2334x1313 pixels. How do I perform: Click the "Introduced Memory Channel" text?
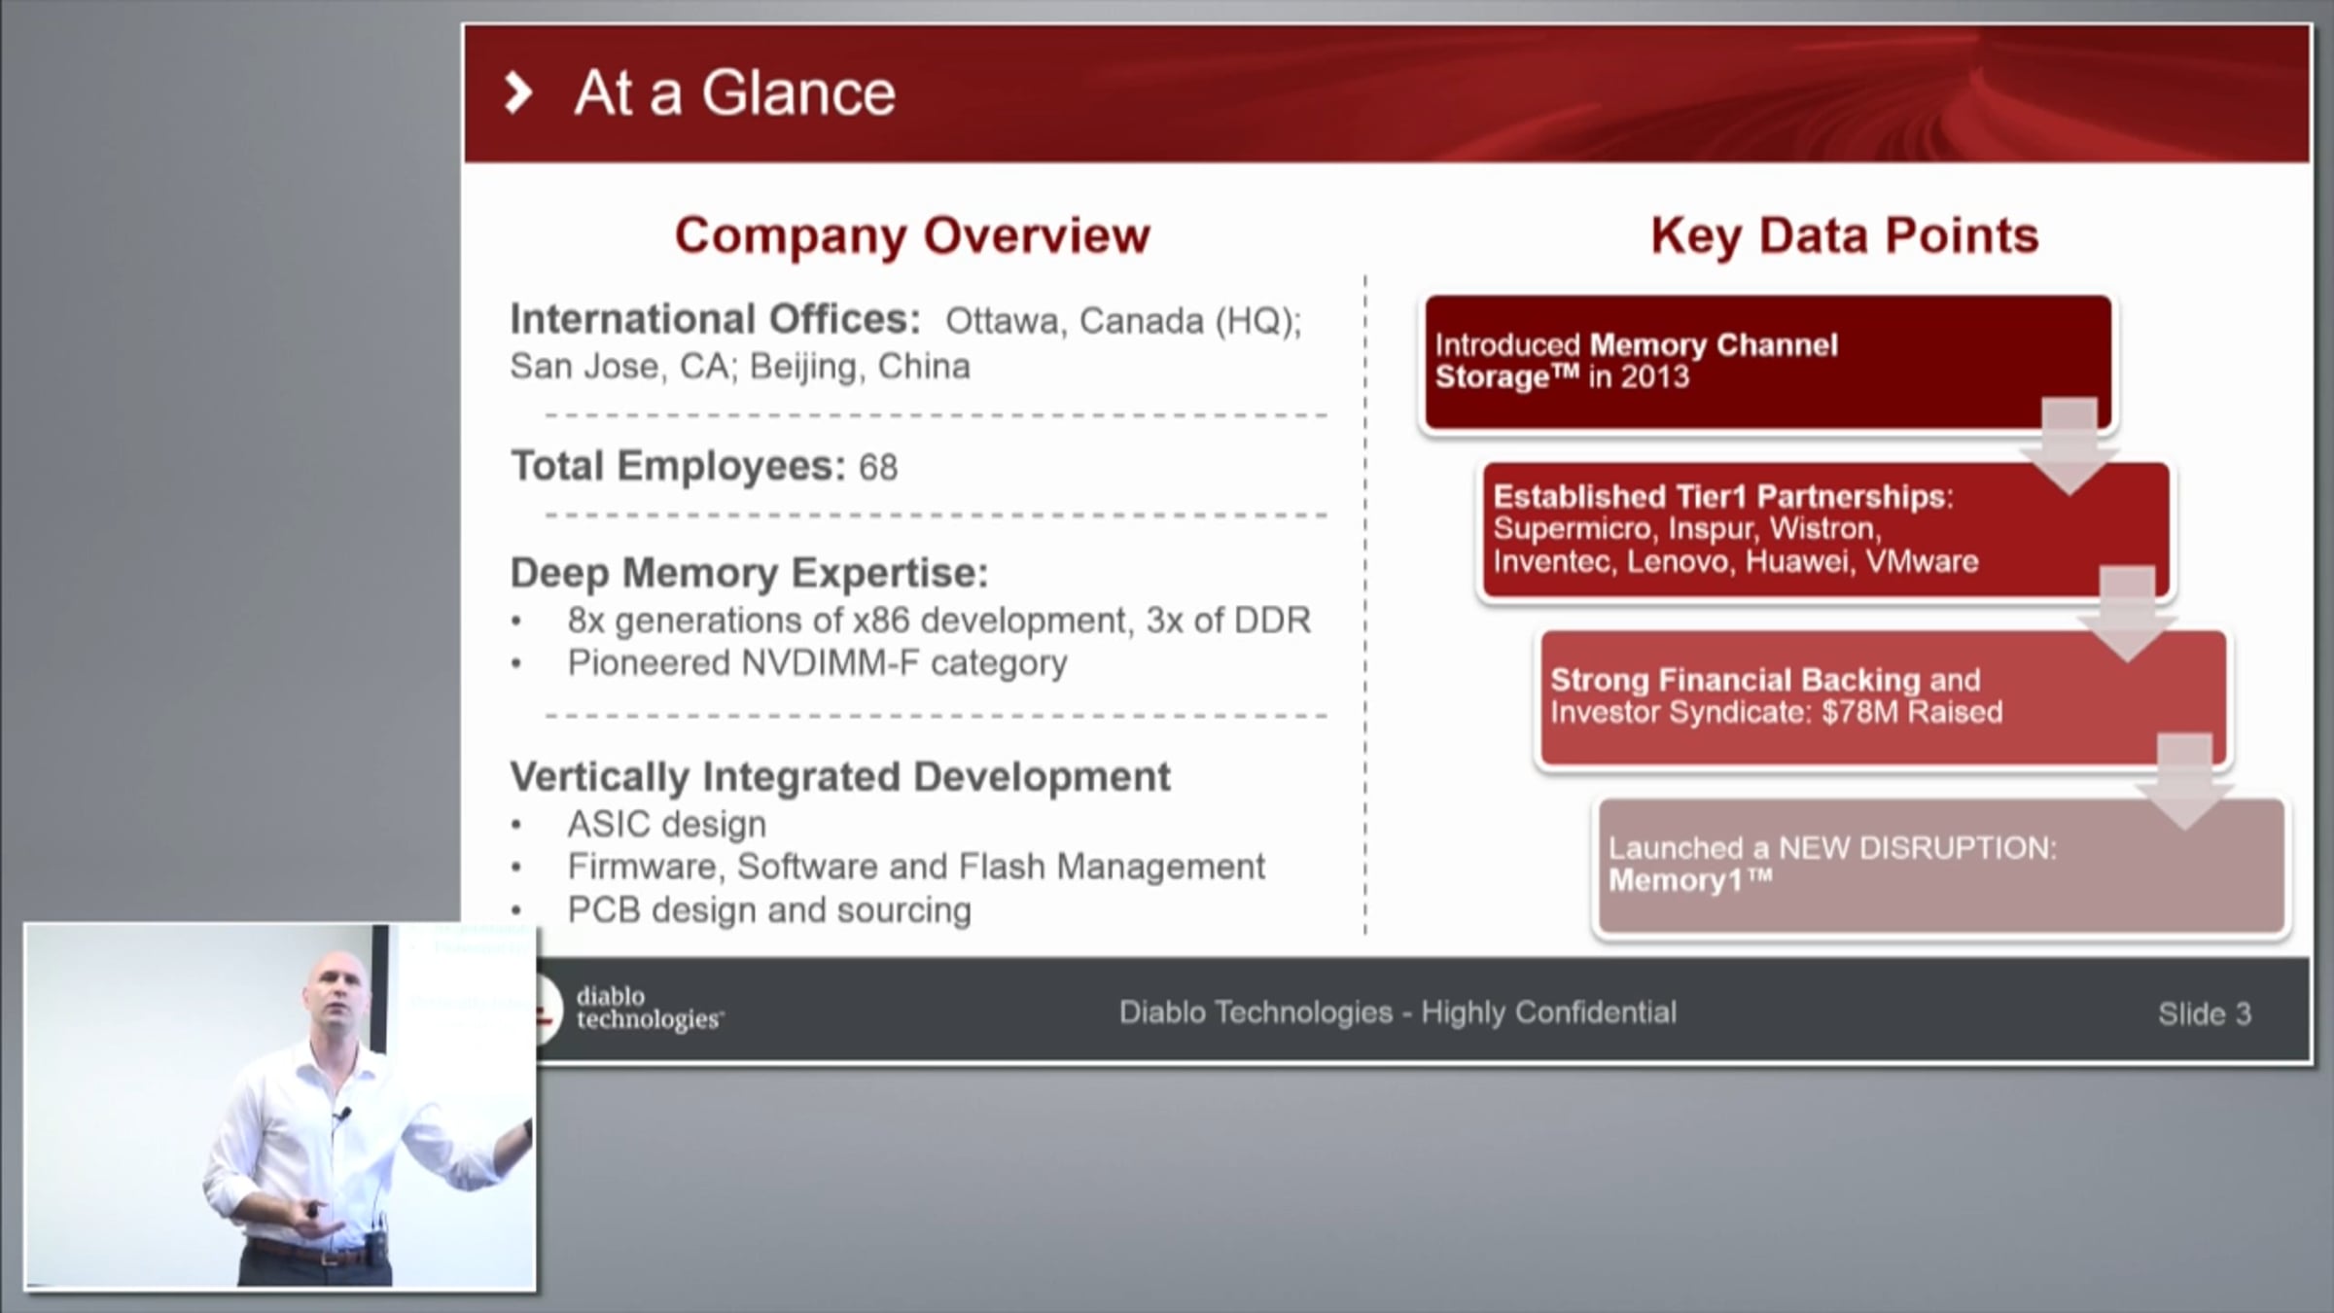click(x=1637, y=344)
